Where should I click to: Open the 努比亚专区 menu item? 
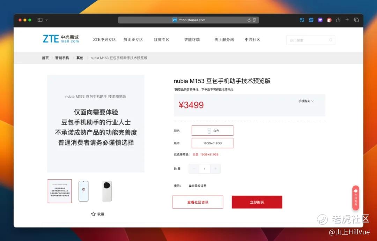[133, 40]
